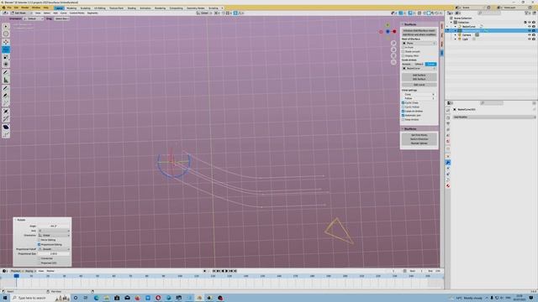This screenshot has width=538, height=302.
Task: Select the Radius tool in the toolbar
Action: coord(6,112)
